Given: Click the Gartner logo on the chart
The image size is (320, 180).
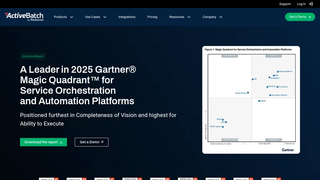Looking at the screenshot, I should 288,150.
